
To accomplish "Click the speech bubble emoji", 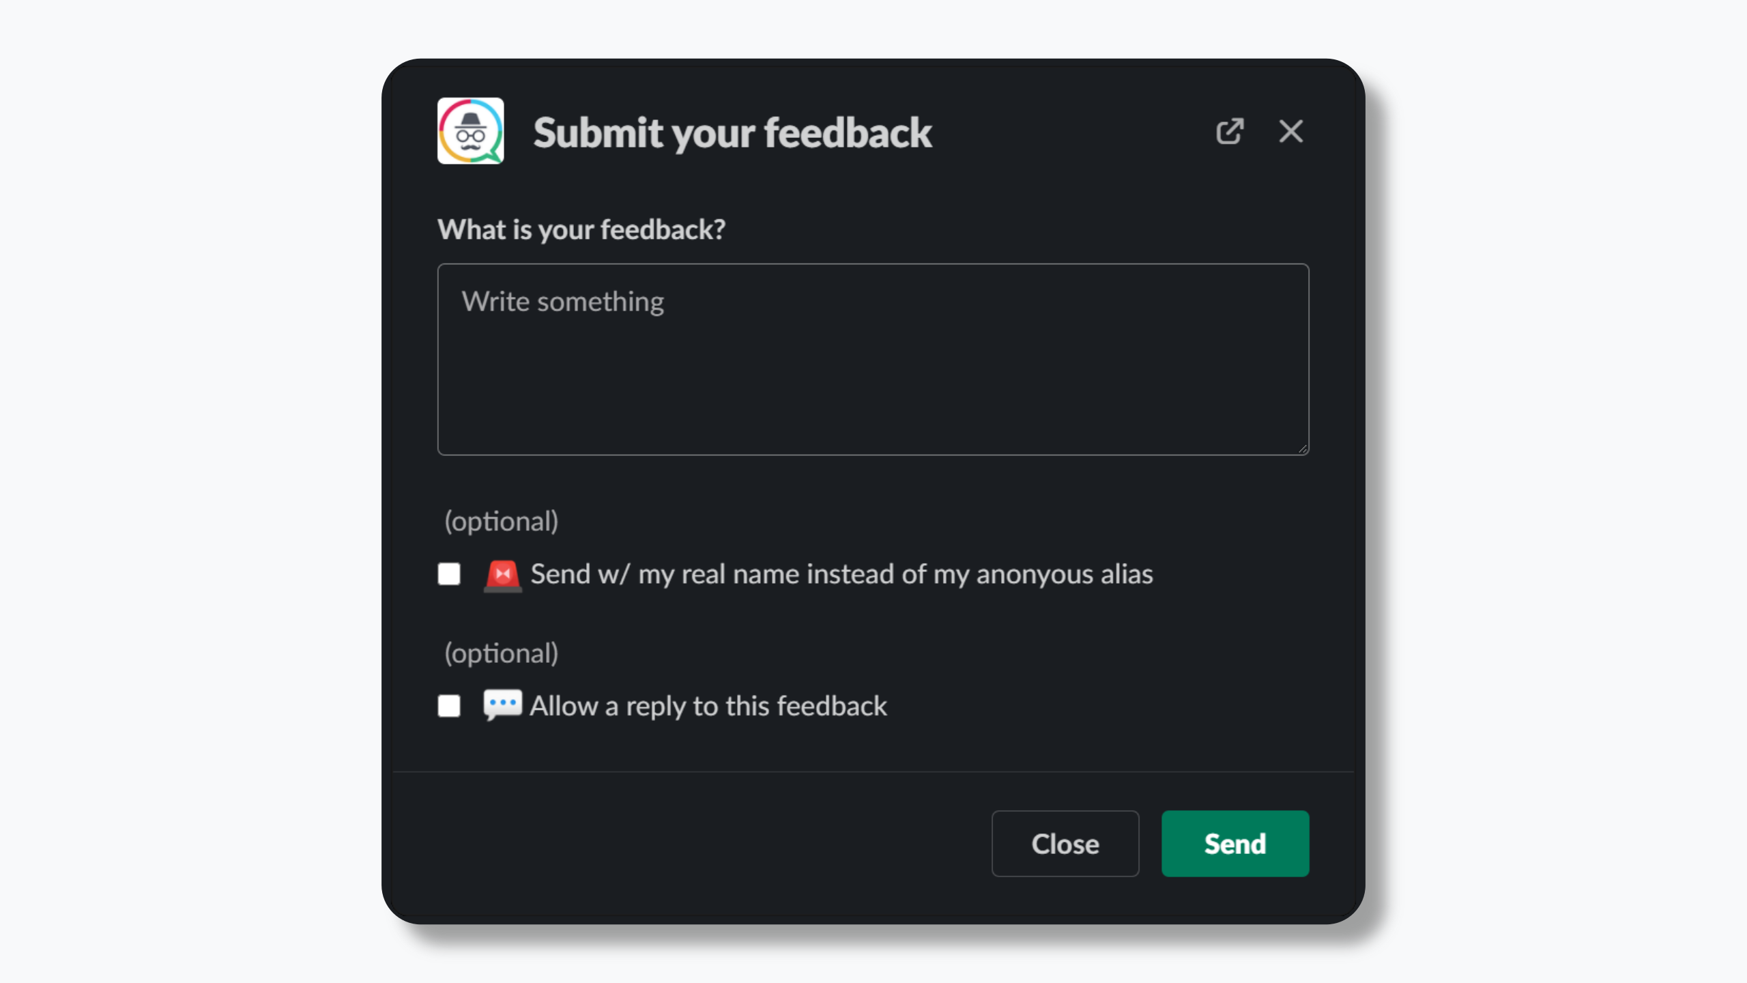I will coord(503,704).
